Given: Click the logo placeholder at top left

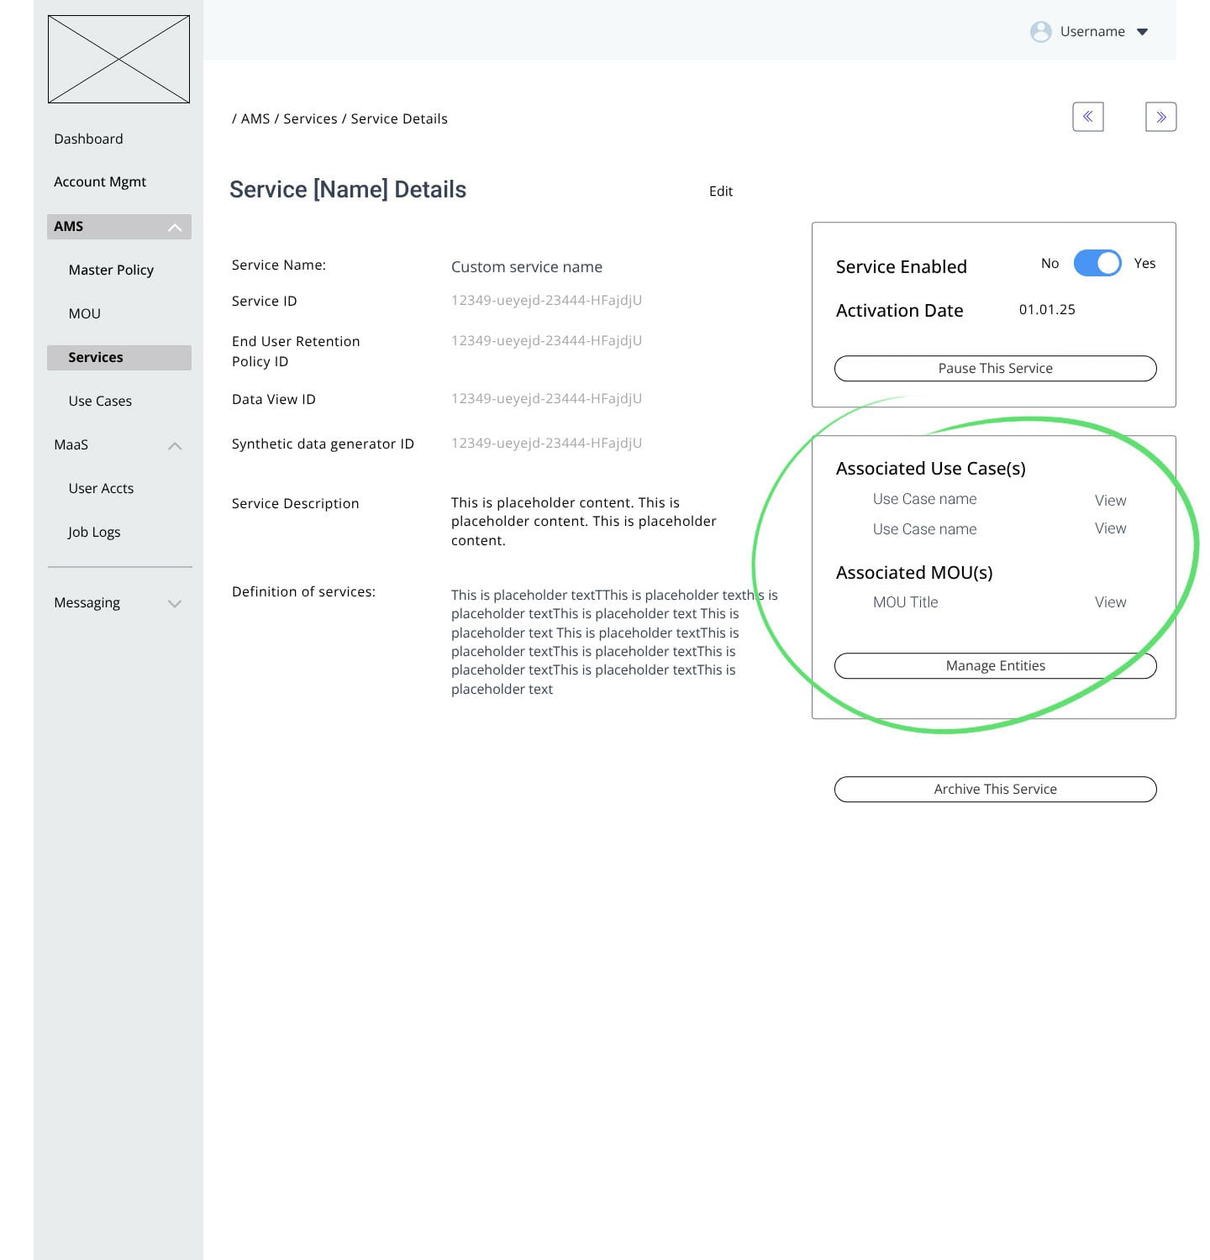Looking at the screenshot, I should pyautogui.click(x=119, y=59).
